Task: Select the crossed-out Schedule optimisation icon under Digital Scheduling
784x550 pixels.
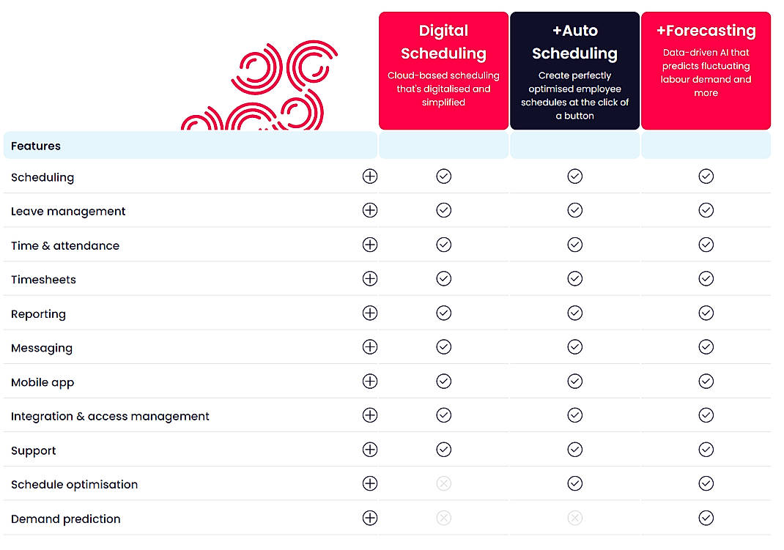Action: click(443, 483)
